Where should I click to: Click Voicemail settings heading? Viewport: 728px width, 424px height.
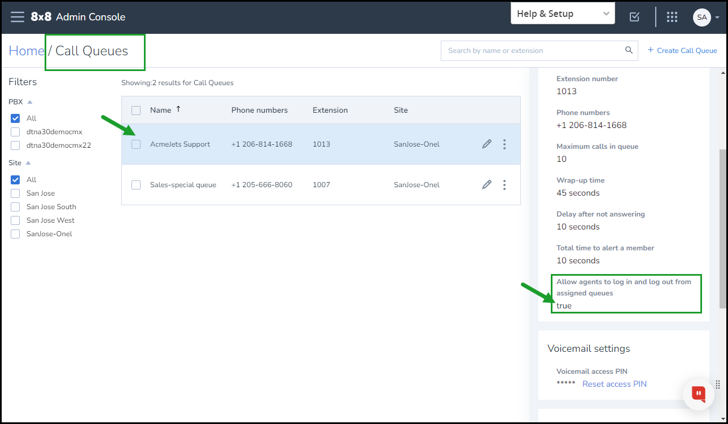pos(589,348)
